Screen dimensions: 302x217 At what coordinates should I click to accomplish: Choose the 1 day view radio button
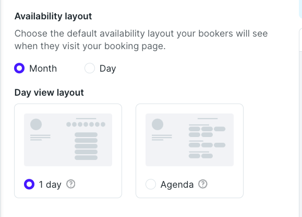(x=29, y=184)
